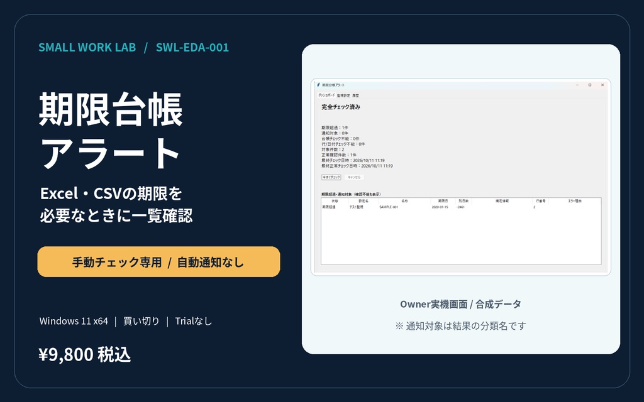Image resolution: width=644 pixels, height=402 pixels.
Task: Click the テスト監視 cell in table row
Action: (356, 207)
